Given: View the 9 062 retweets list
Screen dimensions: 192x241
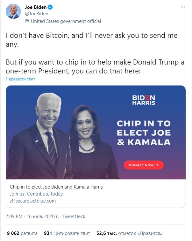Looking at the screenshot, I should click(x=22, y=233).
